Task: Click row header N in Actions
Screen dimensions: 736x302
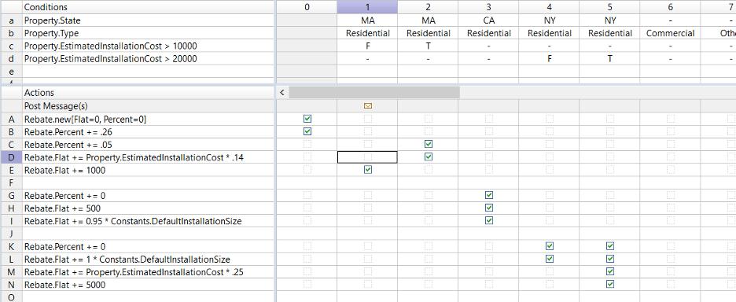Action: click(x=11, y=285)
